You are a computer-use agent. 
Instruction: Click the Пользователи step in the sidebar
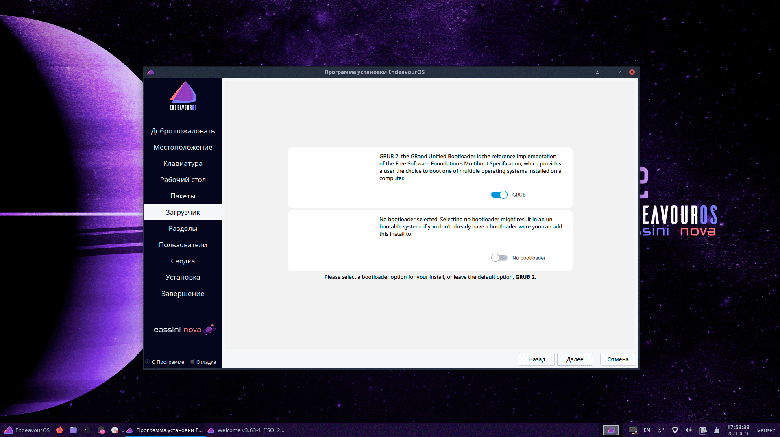coord(183,245)
